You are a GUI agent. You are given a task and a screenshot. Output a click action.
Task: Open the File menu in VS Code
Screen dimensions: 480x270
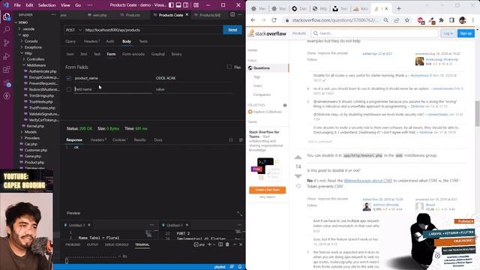(x=17, y=5)
